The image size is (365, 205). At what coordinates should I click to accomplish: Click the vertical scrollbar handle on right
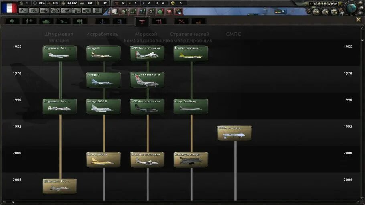pyautogui.click(x=362, y=40)
